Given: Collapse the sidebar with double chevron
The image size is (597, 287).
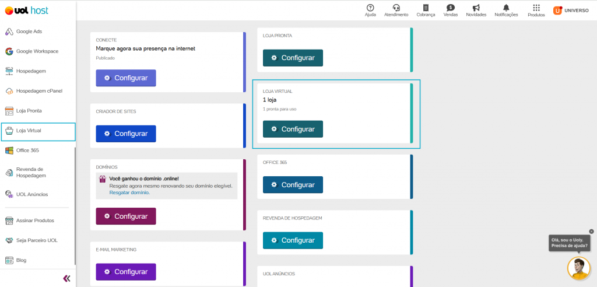Looking at the screenshot, I should pyautogui.click(x=66, y=278).
